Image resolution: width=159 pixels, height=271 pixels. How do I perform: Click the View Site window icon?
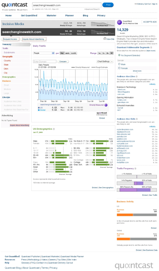click(105, 39)
